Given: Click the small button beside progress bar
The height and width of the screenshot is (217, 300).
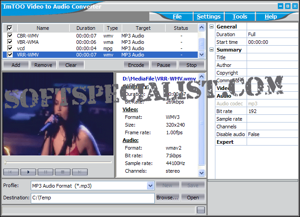Looking at the screenshot, I should point(201,210).
